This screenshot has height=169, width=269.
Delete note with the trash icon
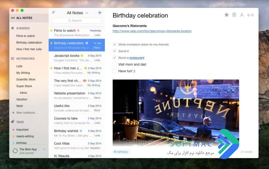234,15
